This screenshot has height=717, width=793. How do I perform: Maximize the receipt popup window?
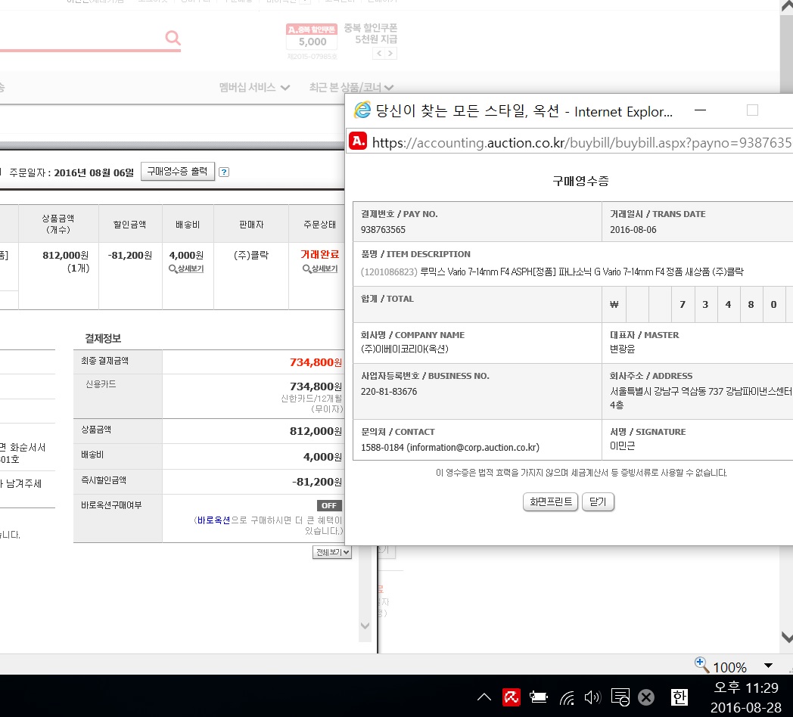pyautogui.click(x=753, y=110)
